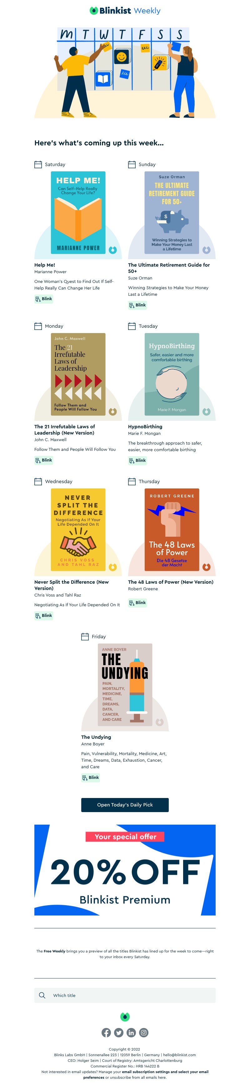250x1090 pixels.
Task: Click the Friday calendar icon
Action: click(x=85, y=636)
